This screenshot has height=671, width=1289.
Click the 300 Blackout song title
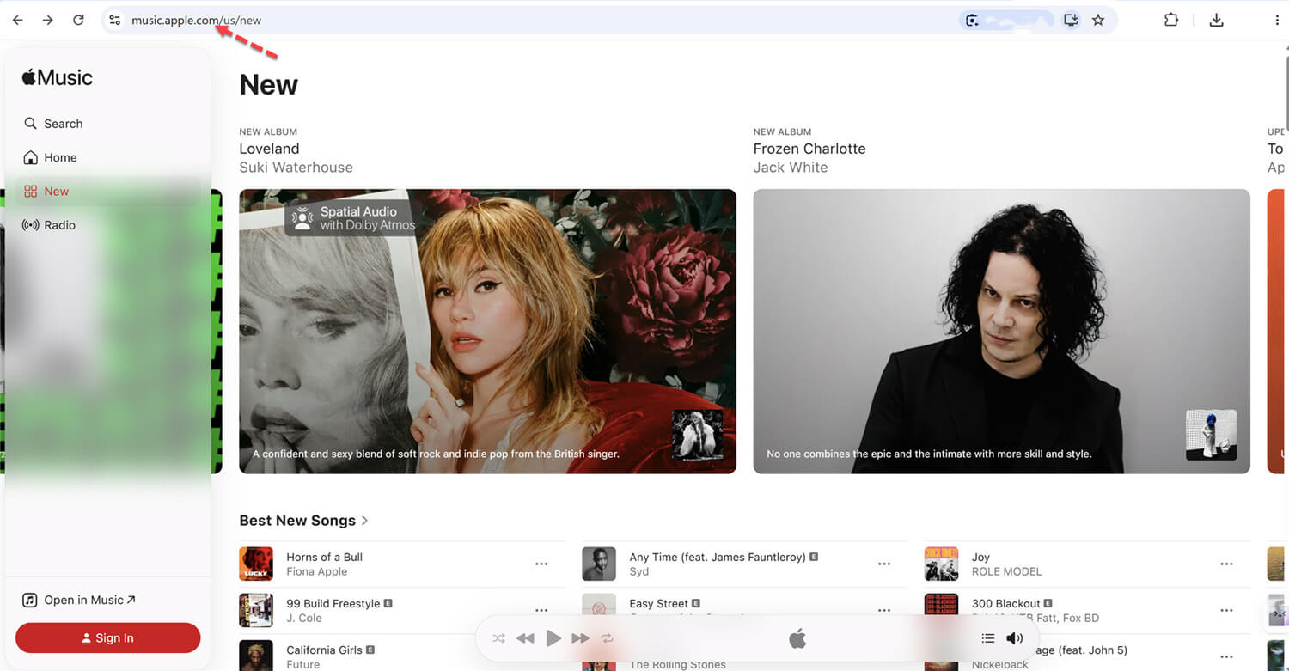point(1006,603)
